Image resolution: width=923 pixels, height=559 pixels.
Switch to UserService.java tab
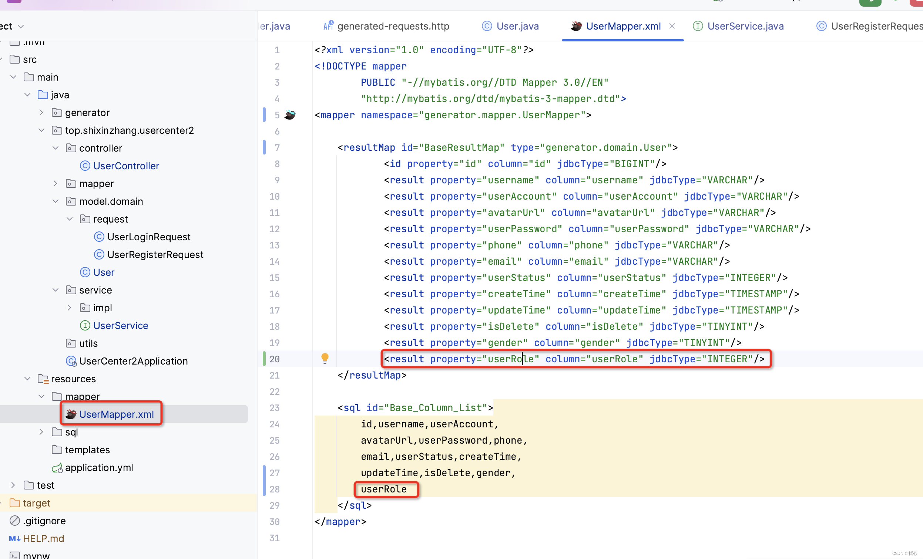point(745,26)
